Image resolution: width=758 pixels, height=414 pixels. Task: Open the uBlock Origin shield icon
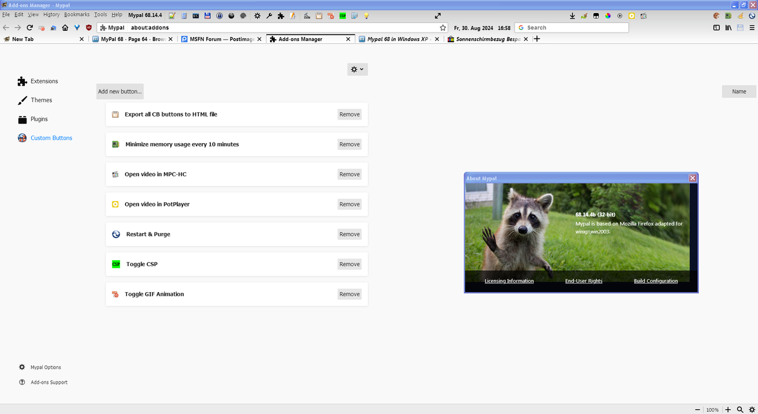[89, 28]
